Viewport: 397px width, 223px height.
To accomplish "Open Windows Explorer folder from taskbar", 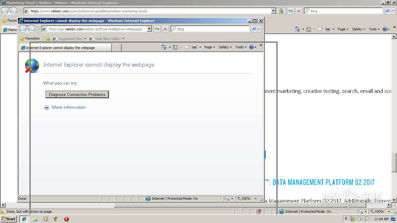I will [x=35, y=219].
